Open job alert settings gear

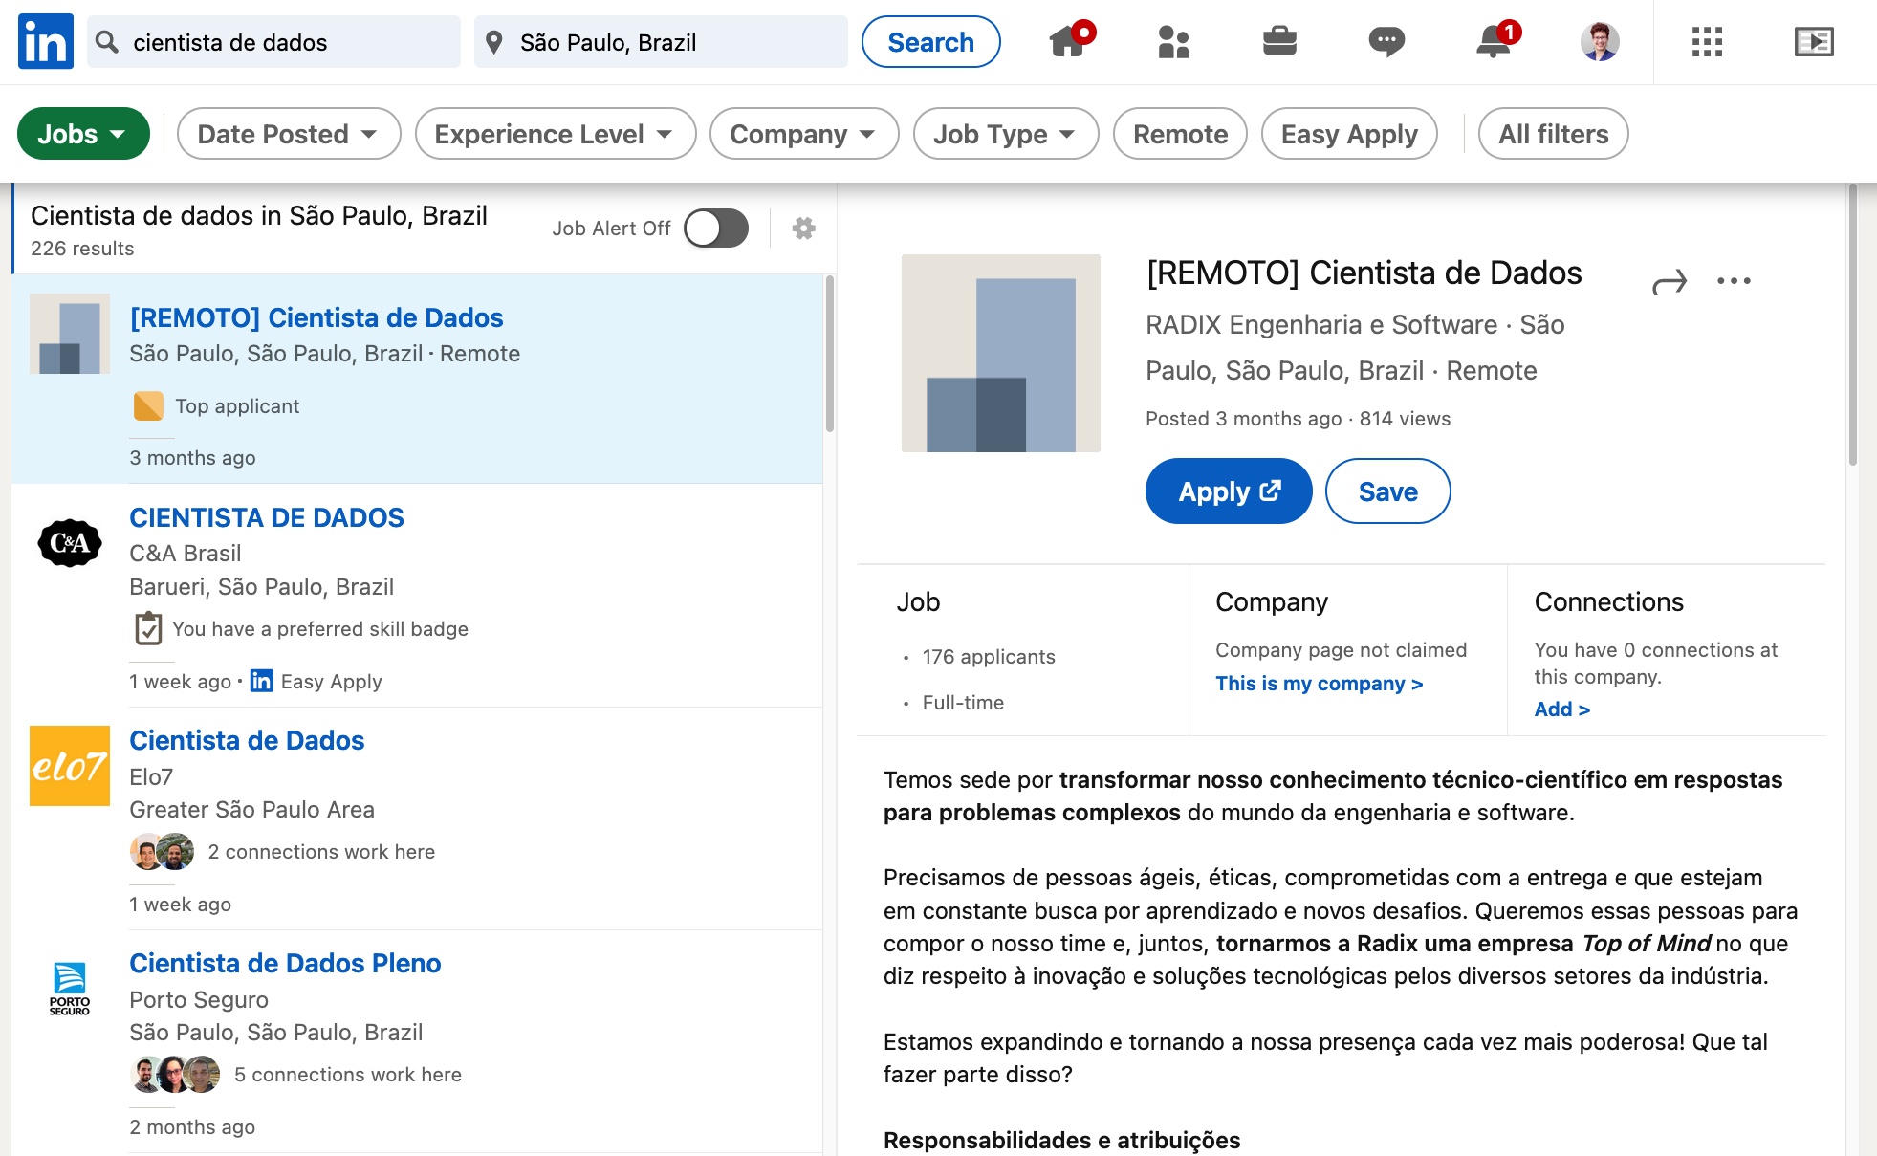[804, 229]
